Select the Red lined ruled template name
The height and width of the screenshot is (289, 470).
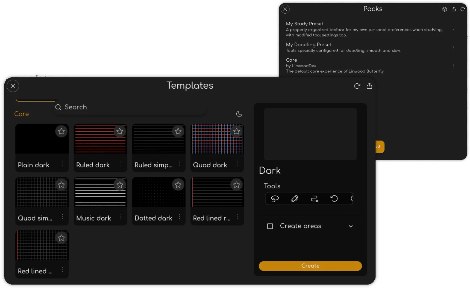(212, 218)
